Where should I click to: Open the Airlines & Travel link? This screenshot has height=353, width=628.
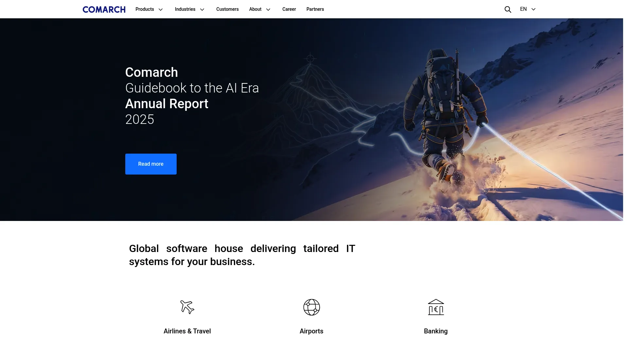click(x=187, y=331)
